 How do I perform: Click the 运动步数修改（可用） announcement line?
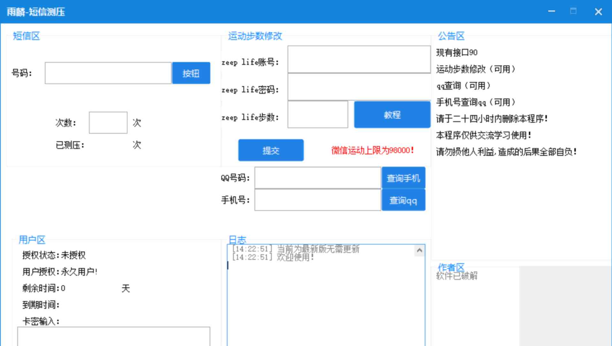click(x=476, y=69)
